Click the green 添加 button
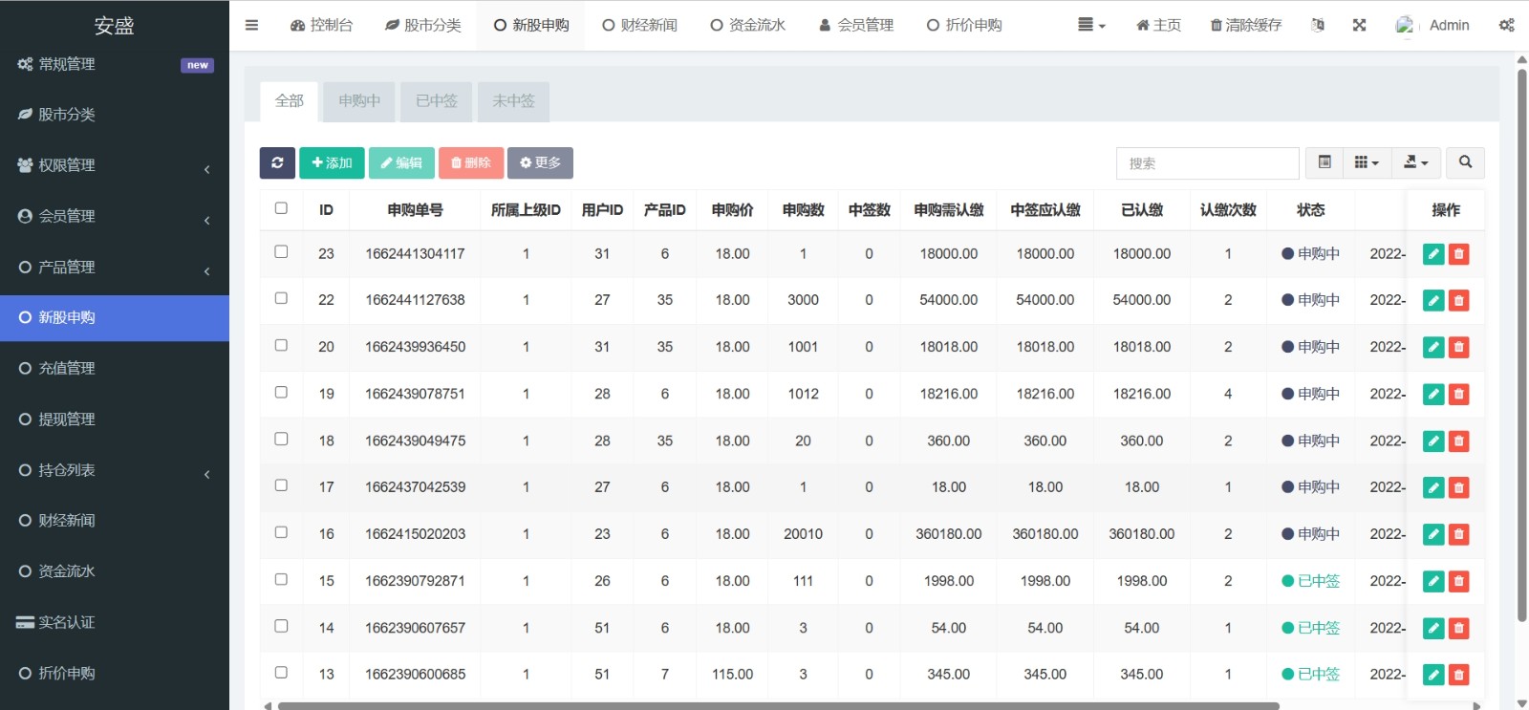 (332, 163)
